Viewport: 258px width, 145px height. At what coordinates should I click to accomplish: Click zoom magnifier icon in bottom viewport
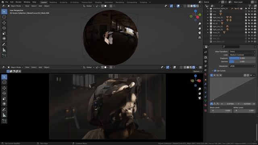pyautogui.click(x=200, y=89)
